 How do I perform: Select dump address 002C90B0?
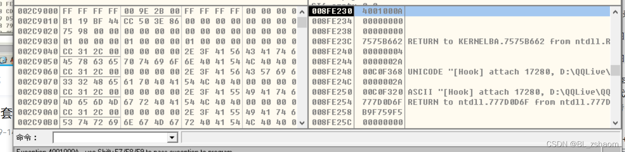(38, 122)
